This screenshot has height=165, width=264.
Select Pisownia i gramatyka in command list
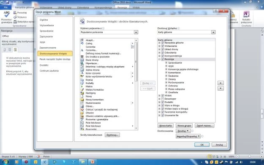pos(97,119)
